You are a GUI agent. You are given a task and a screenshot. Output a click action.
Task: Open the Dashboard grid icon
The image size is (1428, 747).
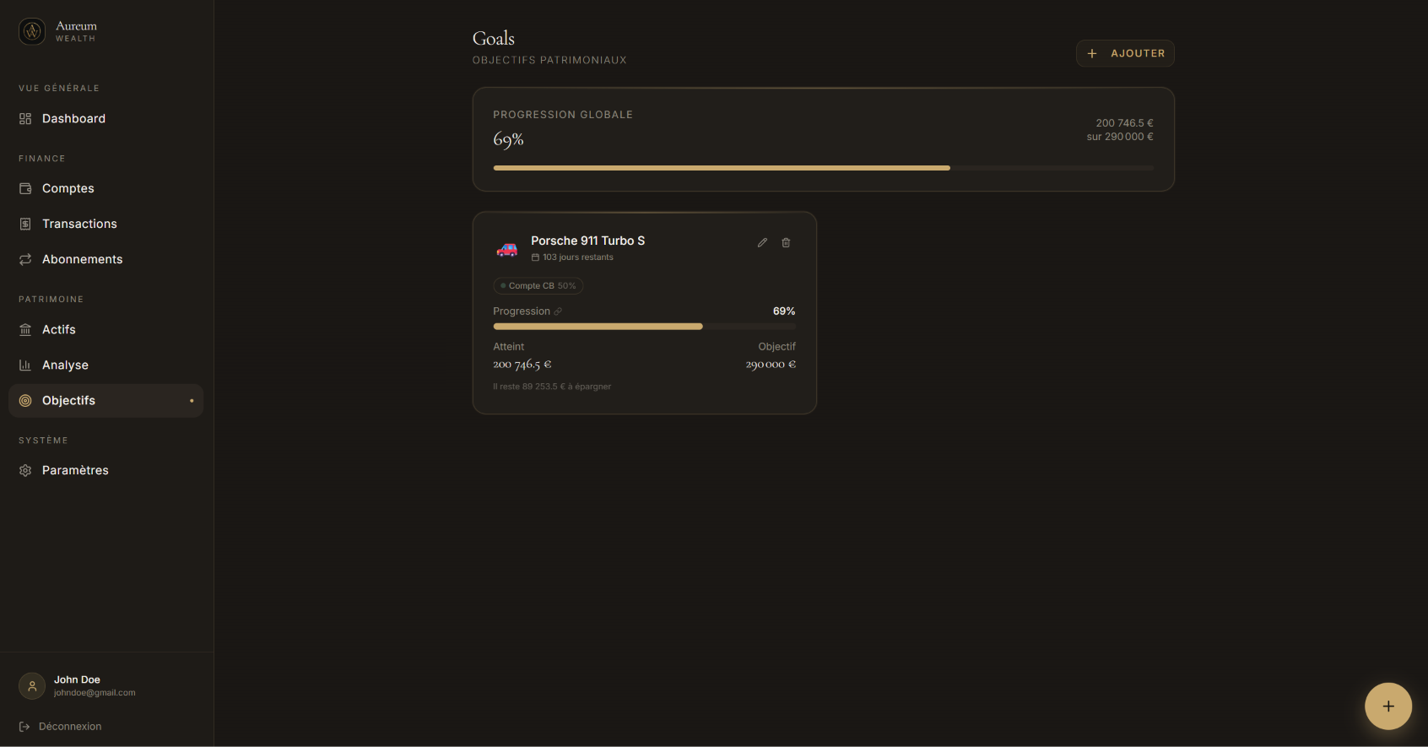coord(25,119)
